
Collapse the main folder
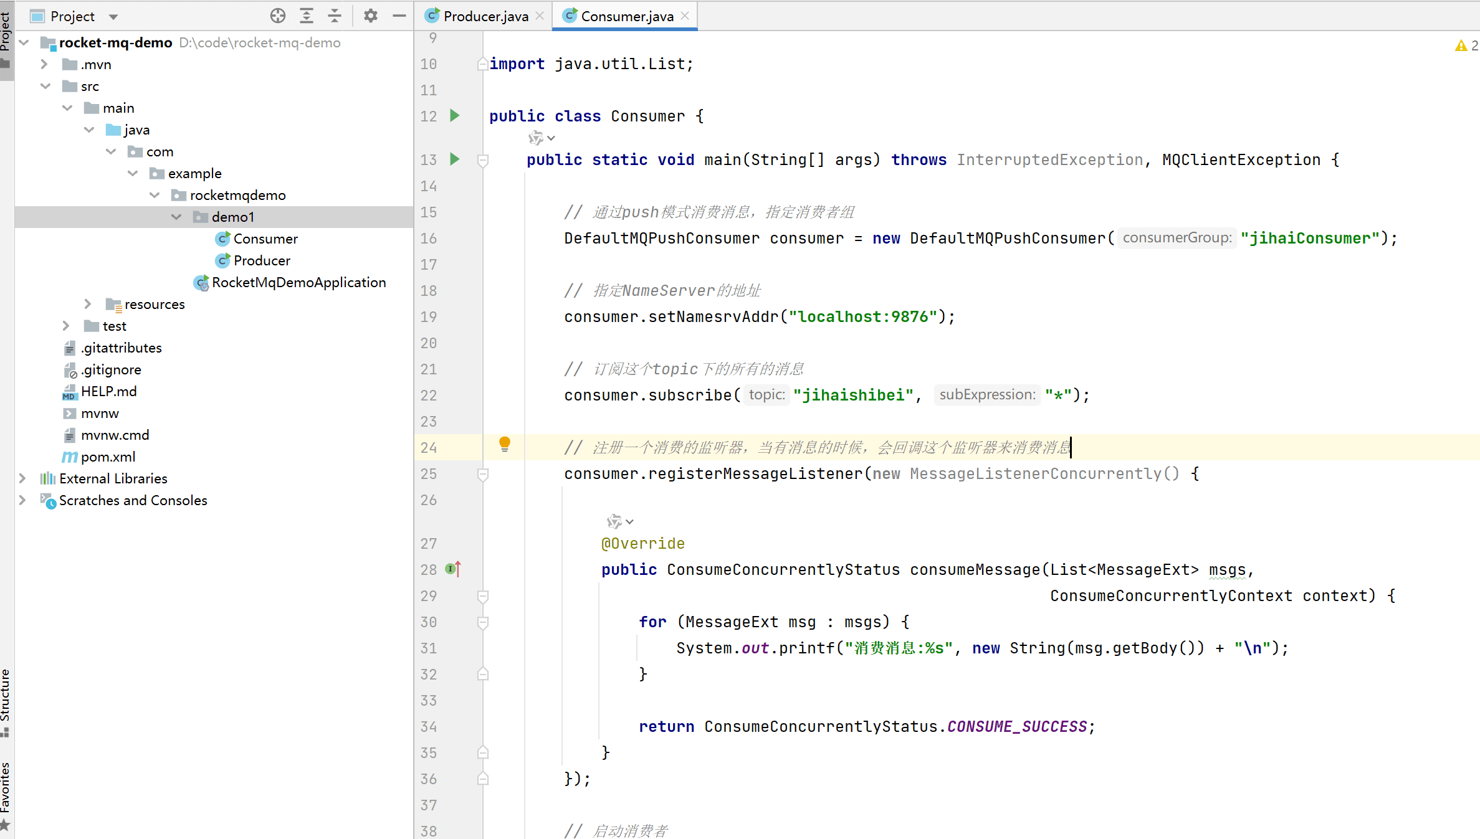67,108
